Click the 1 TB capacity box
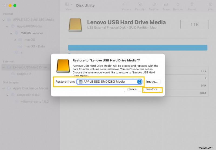 point(194,24)
